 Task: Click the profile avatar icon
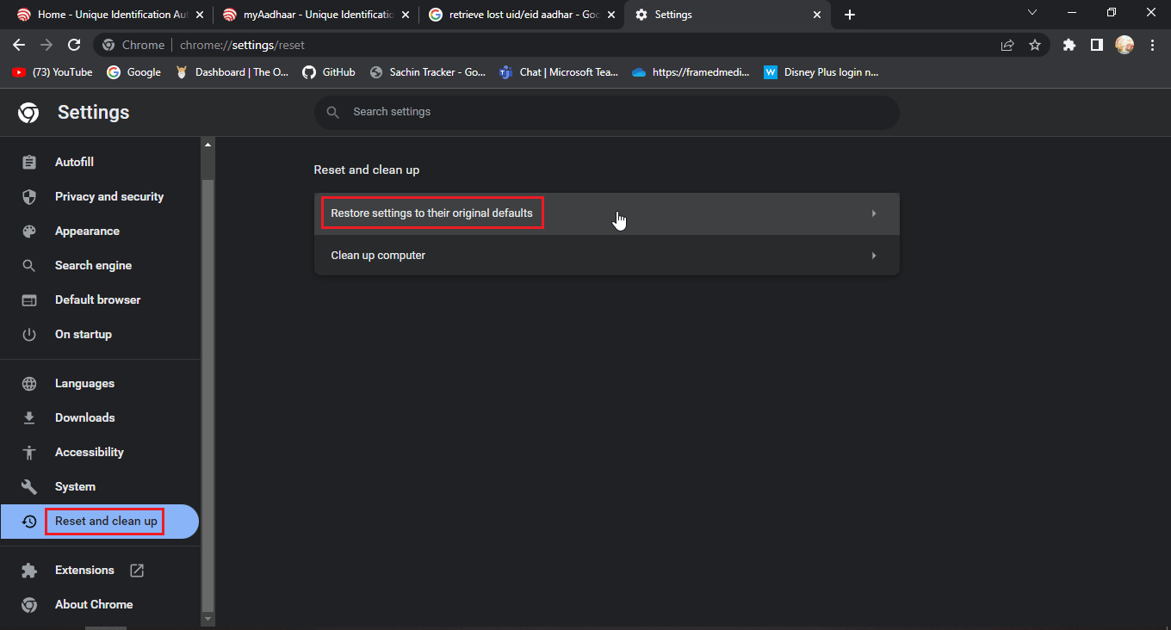click(x=1125, y=46)
